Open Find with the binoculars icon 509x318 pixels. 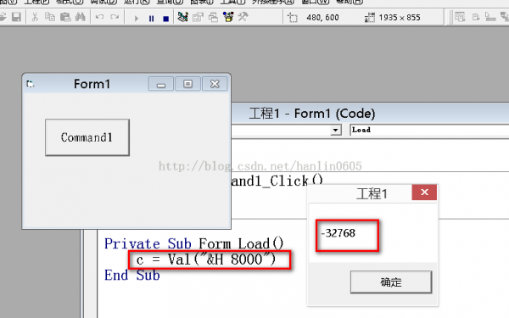point(81,17)
